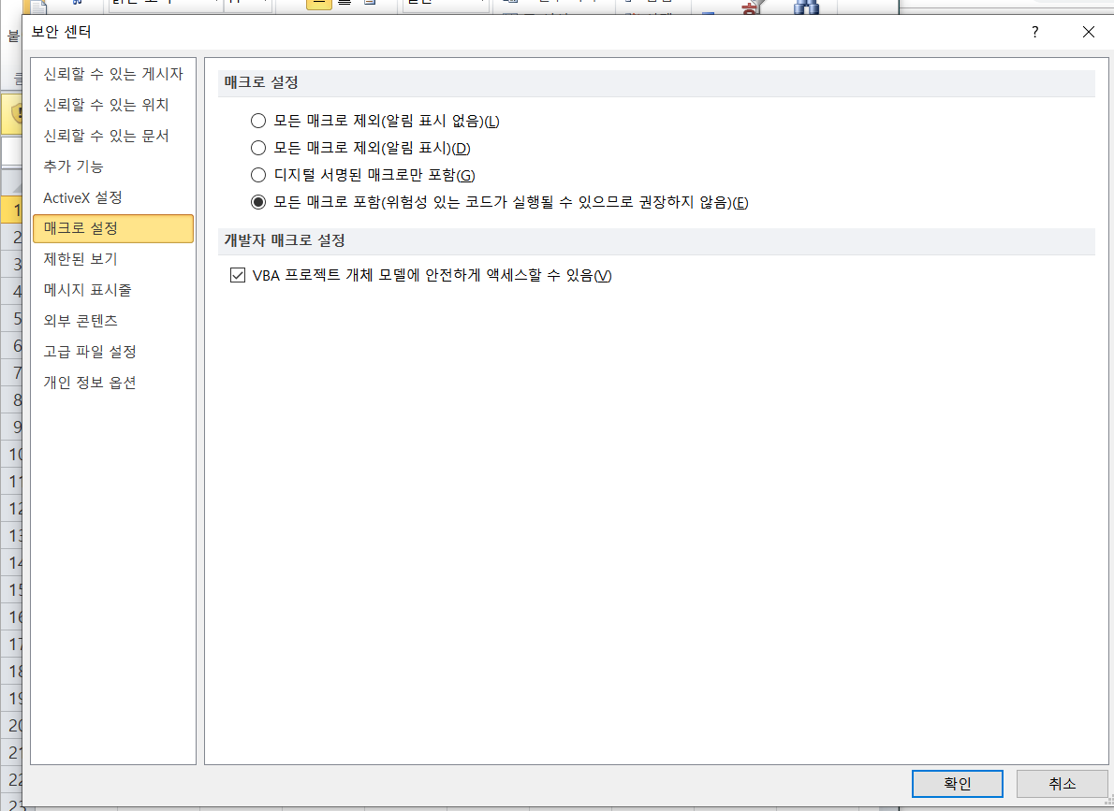Open 외부 콘텐츠 settings
The width and height of the screenshot is (1114, 811).
coord(80,321)
